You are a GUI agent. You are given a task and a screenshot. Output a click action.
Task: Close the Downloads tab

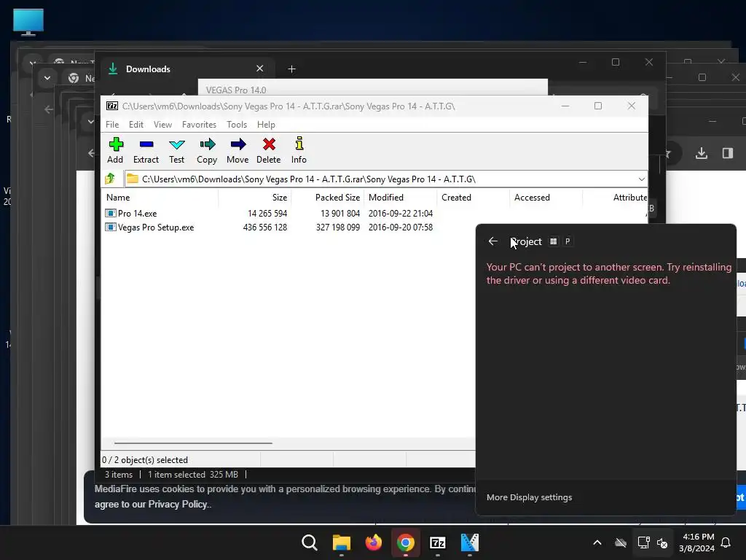click(x=260, y=69)
